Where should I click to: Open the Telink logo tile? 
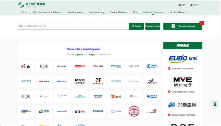tap(116, 111)
